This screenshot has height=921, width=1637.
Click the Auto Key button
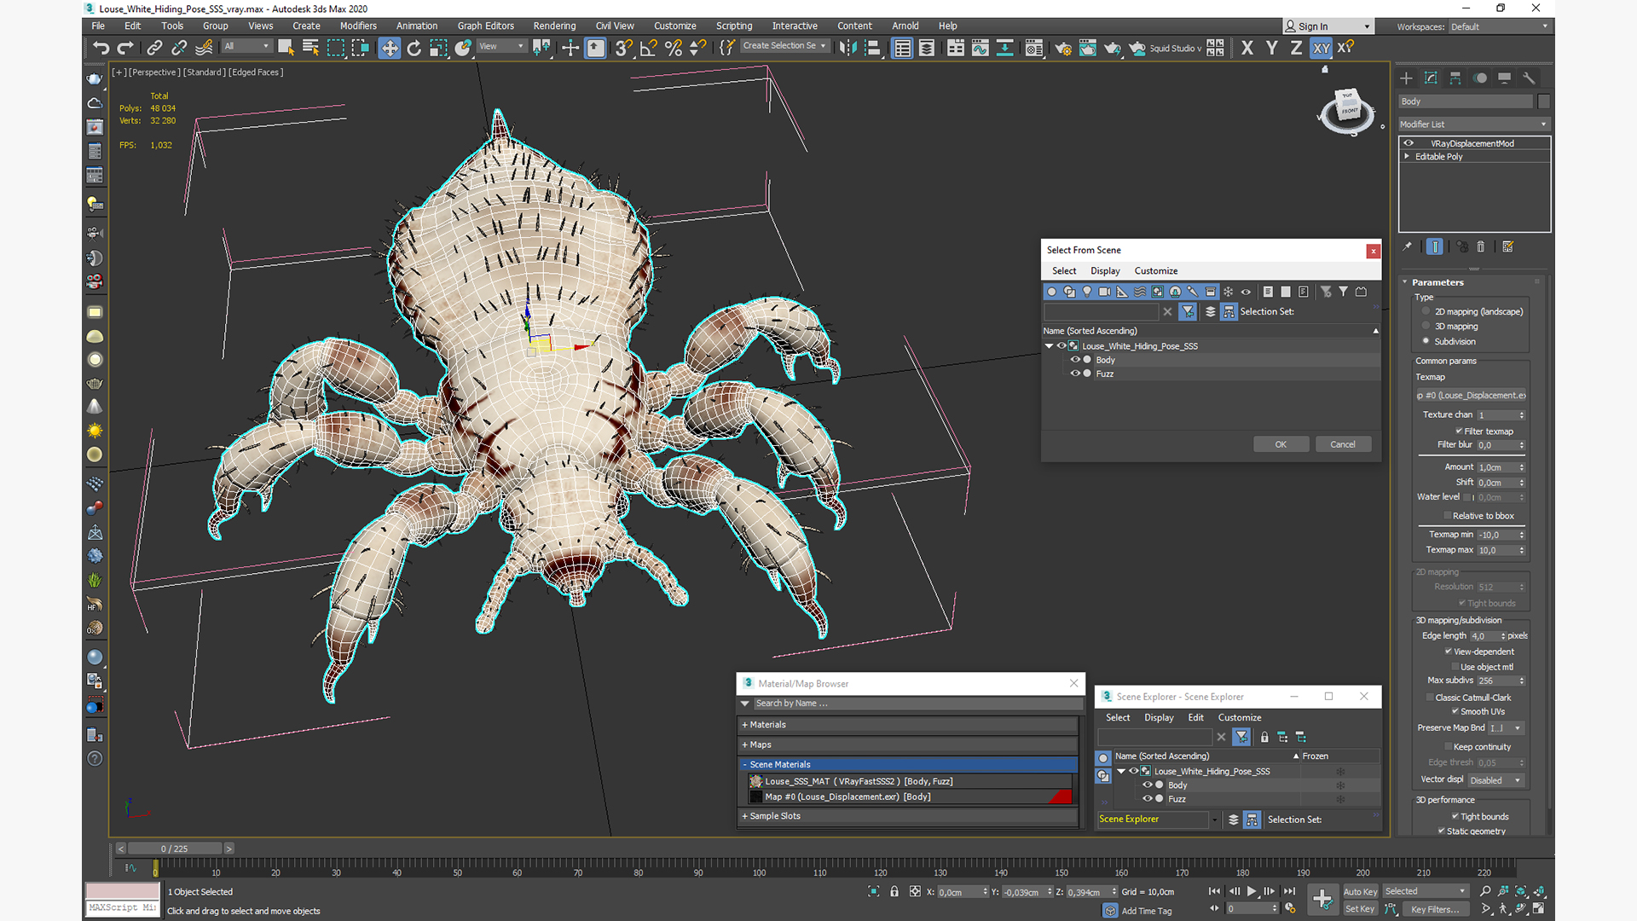[x=1360, y=892]
